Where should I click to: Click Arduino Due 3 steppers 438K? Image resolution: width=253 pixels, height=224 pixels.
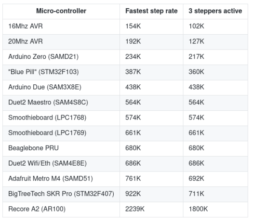click(x=196, y=87)
